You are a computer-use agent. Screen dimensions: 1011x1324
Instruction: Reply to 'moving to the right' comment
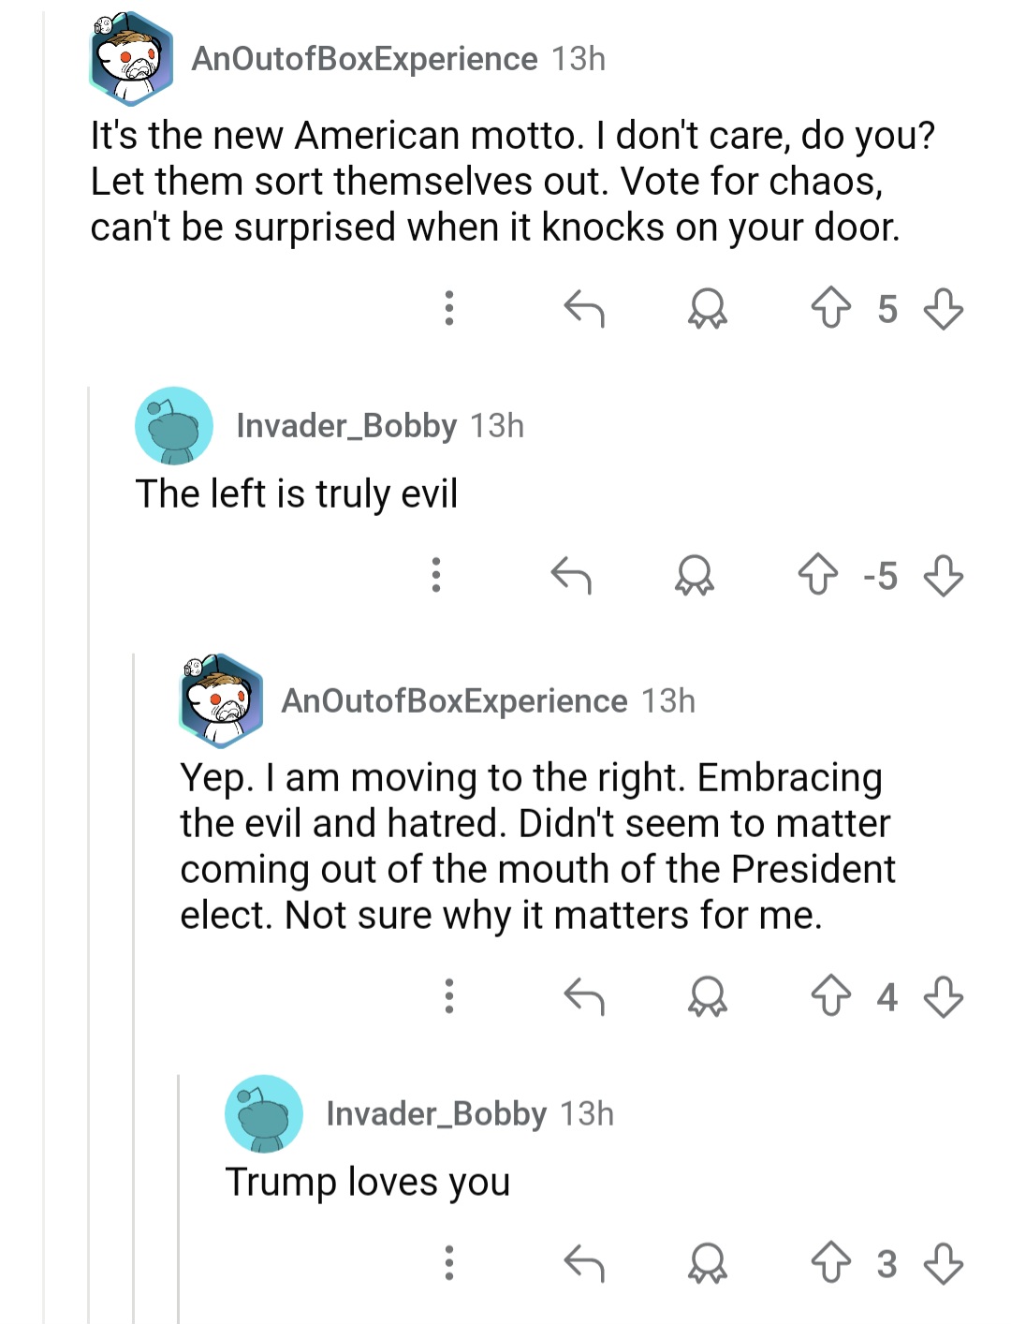click(x=584, y=996)
